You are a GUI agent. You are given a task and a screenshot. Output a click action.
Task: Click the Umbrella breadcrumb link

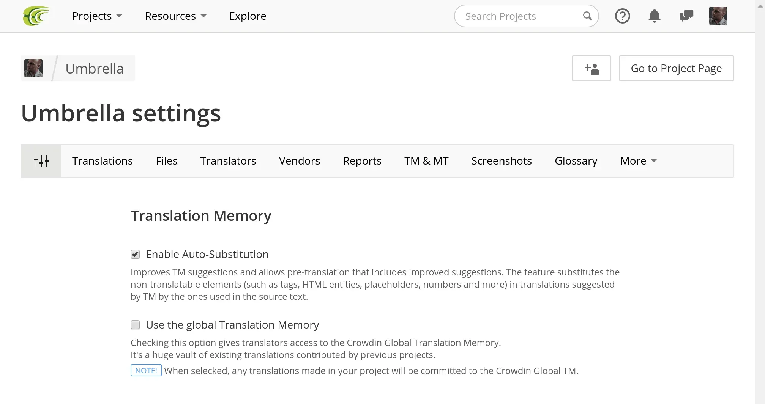tap(95, 69)
